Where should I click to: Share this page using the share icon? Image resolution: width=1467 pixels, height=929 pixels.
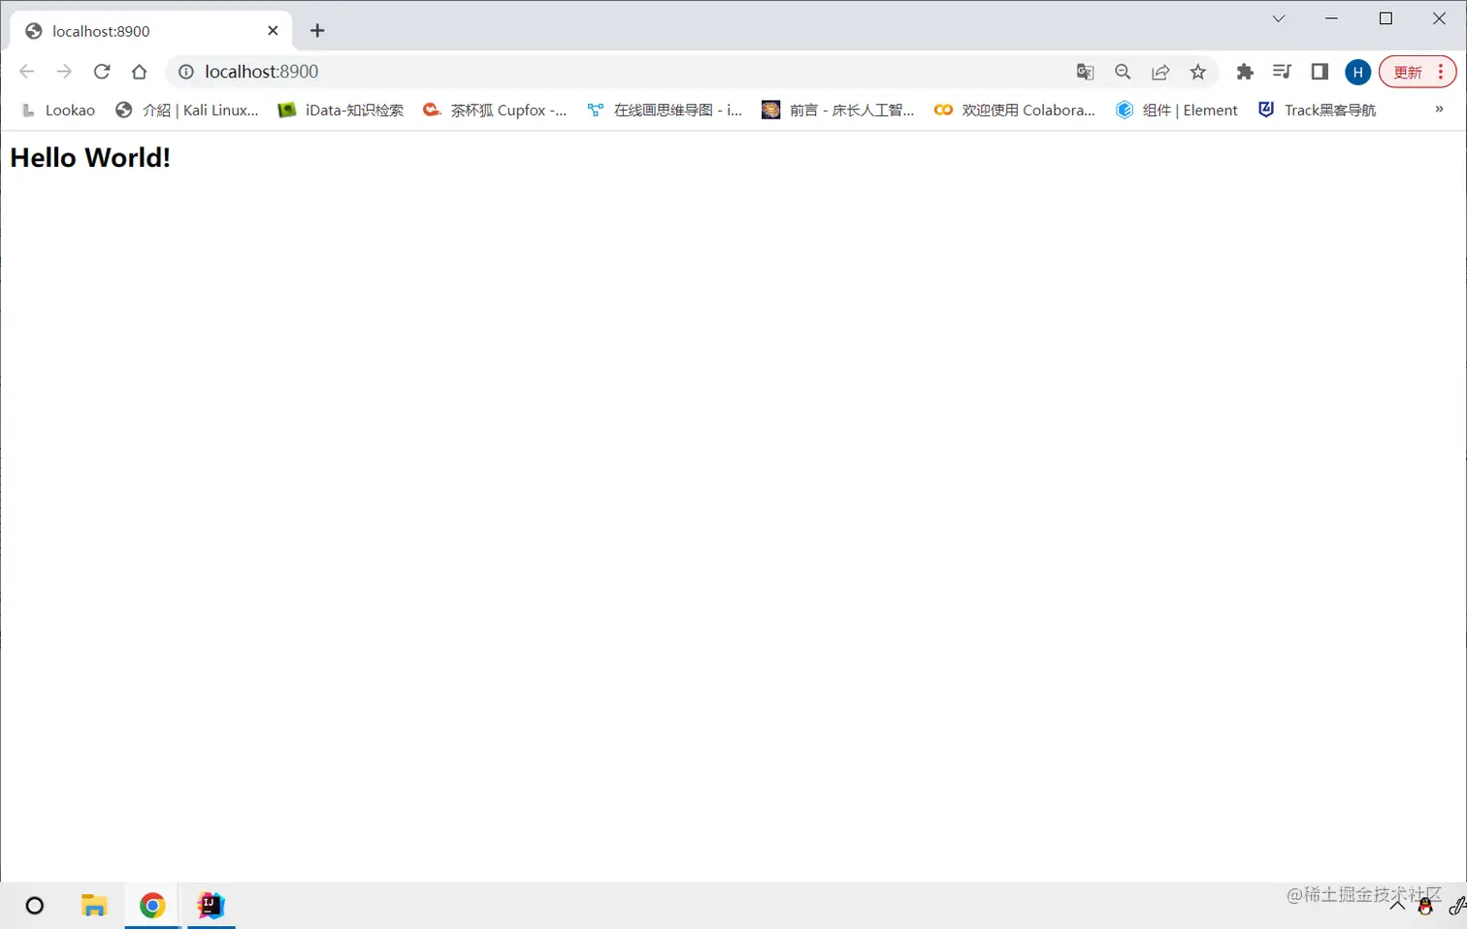[x=1160, y=72]
